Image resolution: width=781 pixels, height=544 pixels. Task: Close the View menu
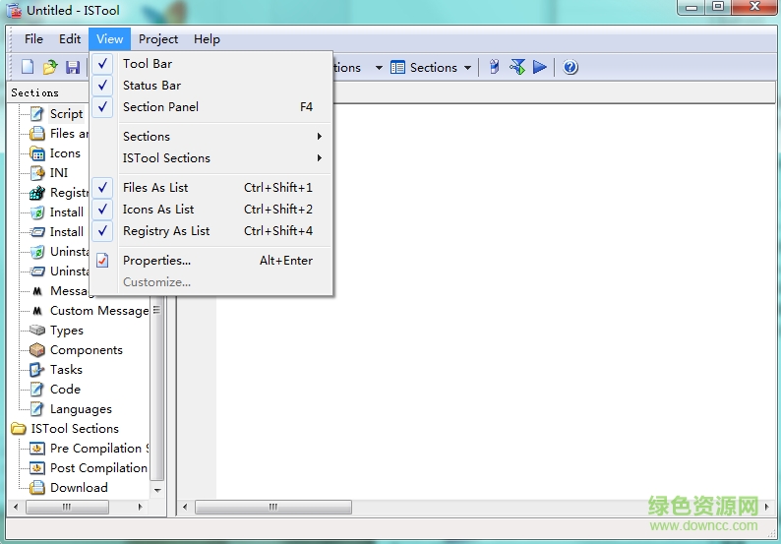click(109, 39)
